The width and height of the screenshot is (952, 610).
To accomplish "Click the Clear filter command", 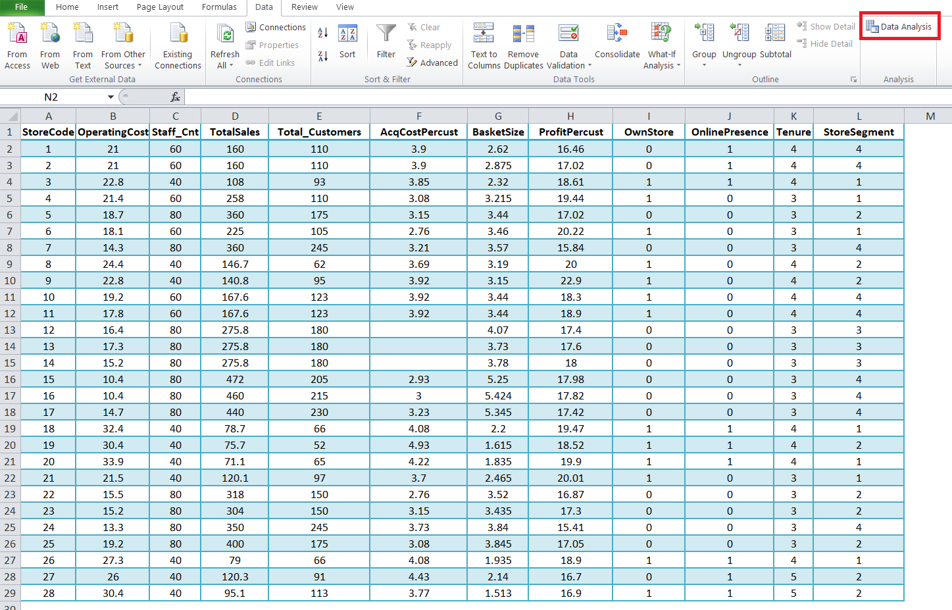I will click(x=424, y=27).
